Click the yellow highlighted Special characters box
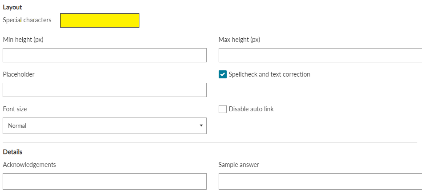The width and height of the screenshot is (428, 195). [100, 20]
